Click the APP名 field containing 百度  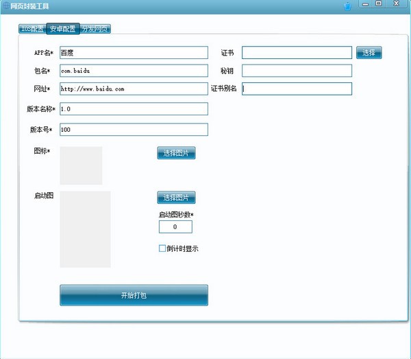[x=134, y=53]
